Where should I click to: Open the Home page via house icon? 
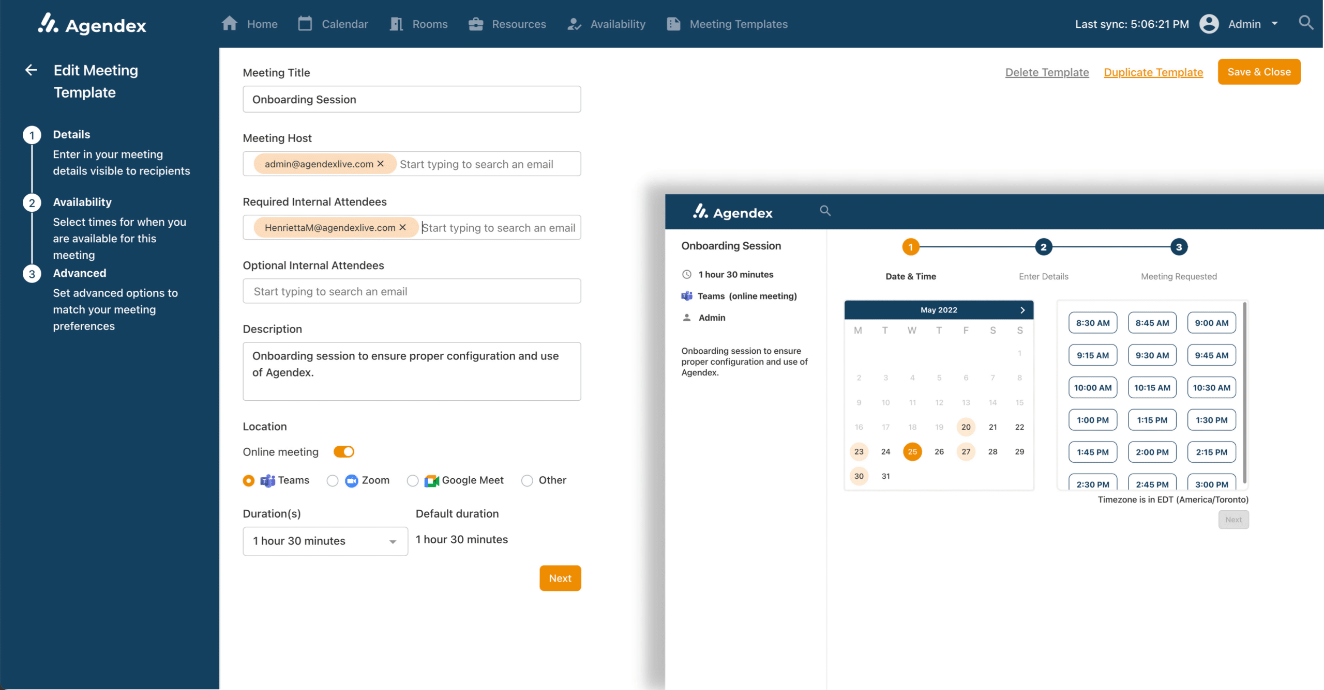230,23
